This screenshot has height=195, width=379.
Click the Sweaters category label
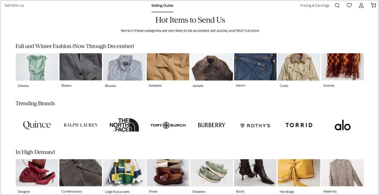point(155,85)
